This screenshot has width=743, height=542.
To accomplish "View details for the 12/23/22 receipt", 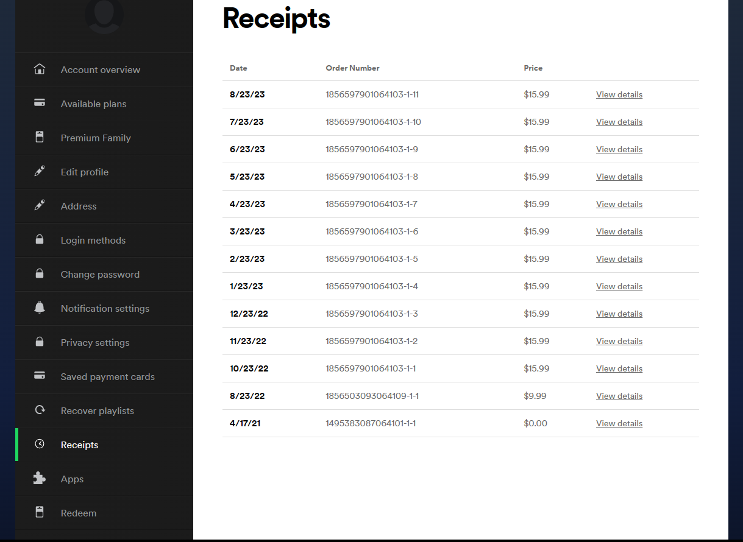I will tap(619, 314).
